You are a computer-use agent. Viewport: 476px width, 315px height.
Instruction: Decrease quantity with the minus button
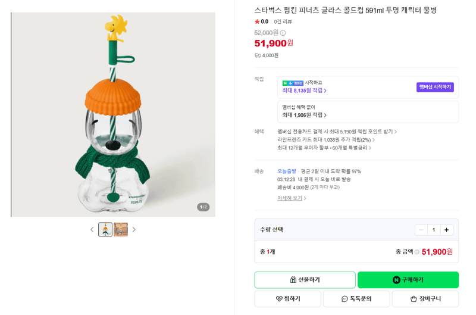[x=421, y=230]
